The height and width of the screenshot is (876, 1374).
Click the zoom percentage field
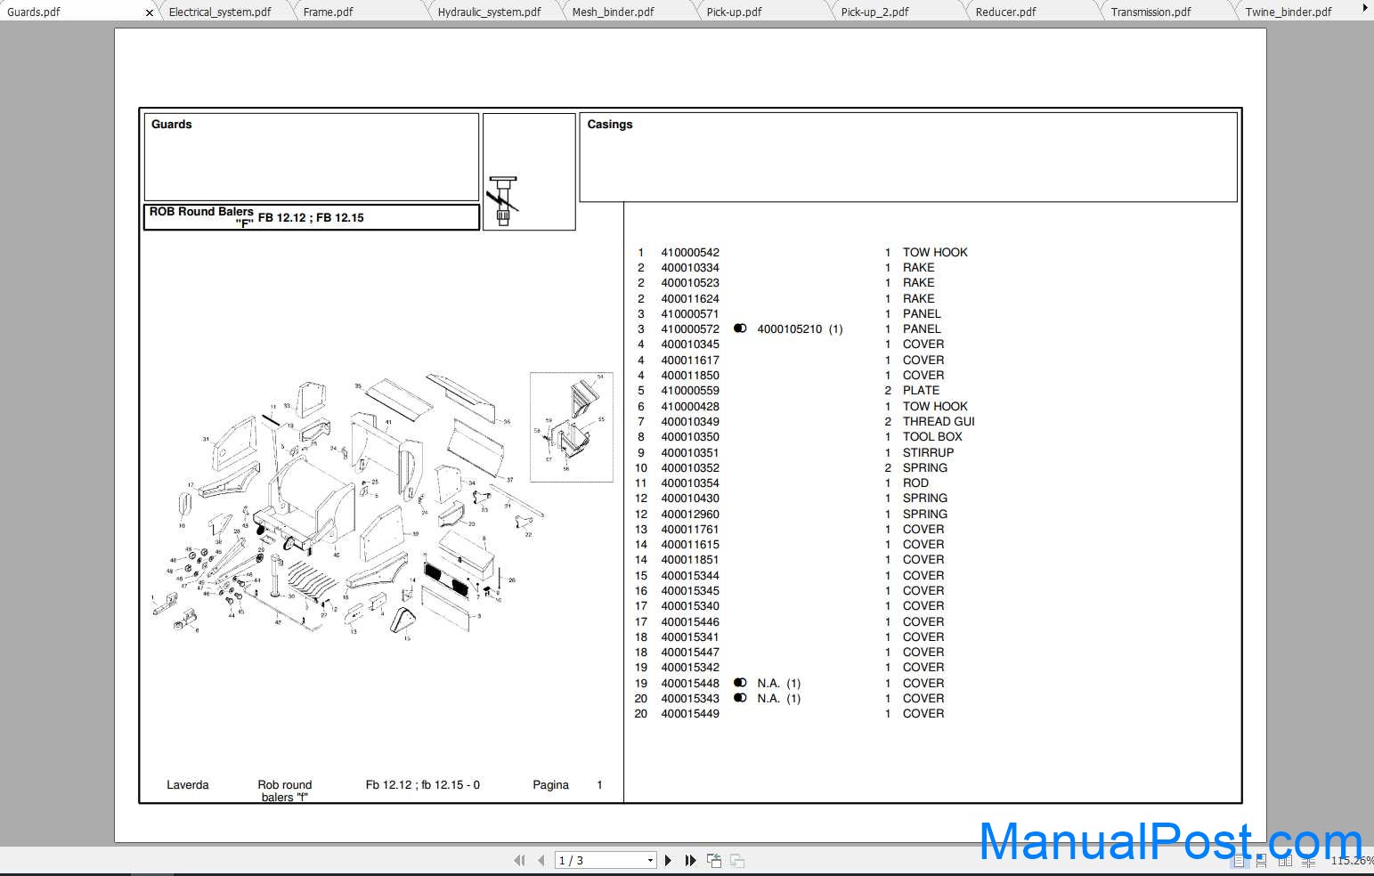coord(1352,861)
